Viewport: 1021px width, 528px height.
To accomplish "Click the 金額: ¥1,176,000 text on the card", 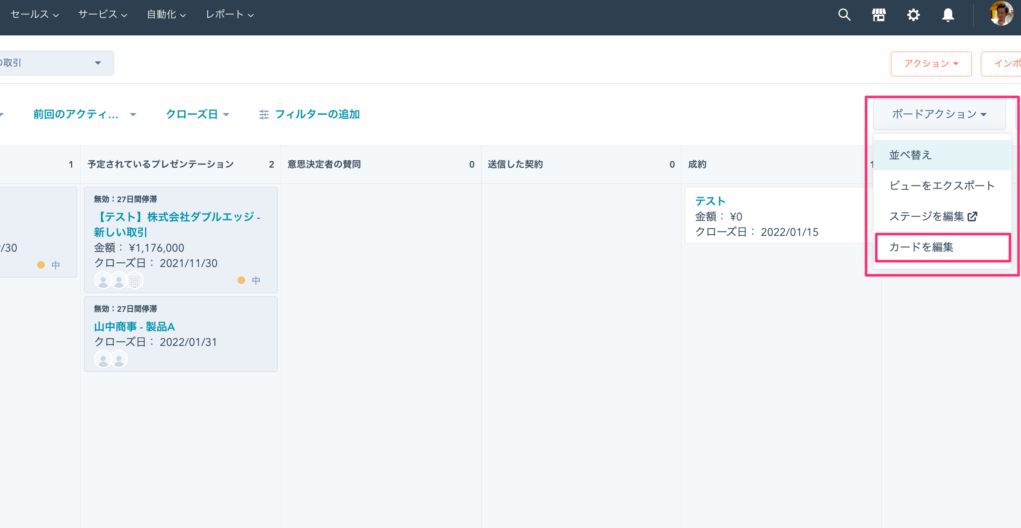I will 139,248.
